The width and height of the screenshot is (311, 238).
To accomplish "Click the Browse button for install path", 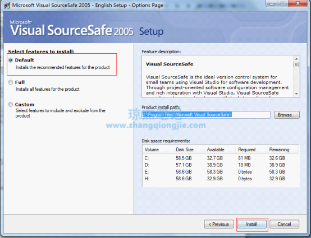I will point(287,115).
